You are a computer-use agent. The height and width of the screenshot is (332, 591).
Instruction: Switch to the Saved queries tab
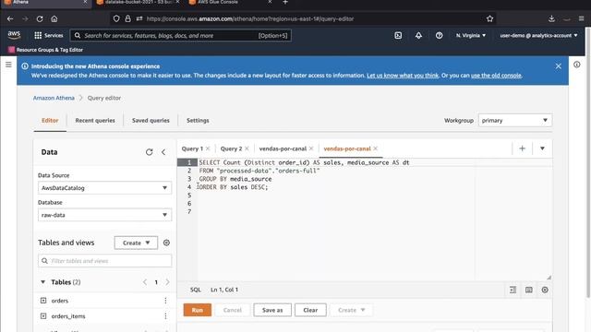point(151,121)
